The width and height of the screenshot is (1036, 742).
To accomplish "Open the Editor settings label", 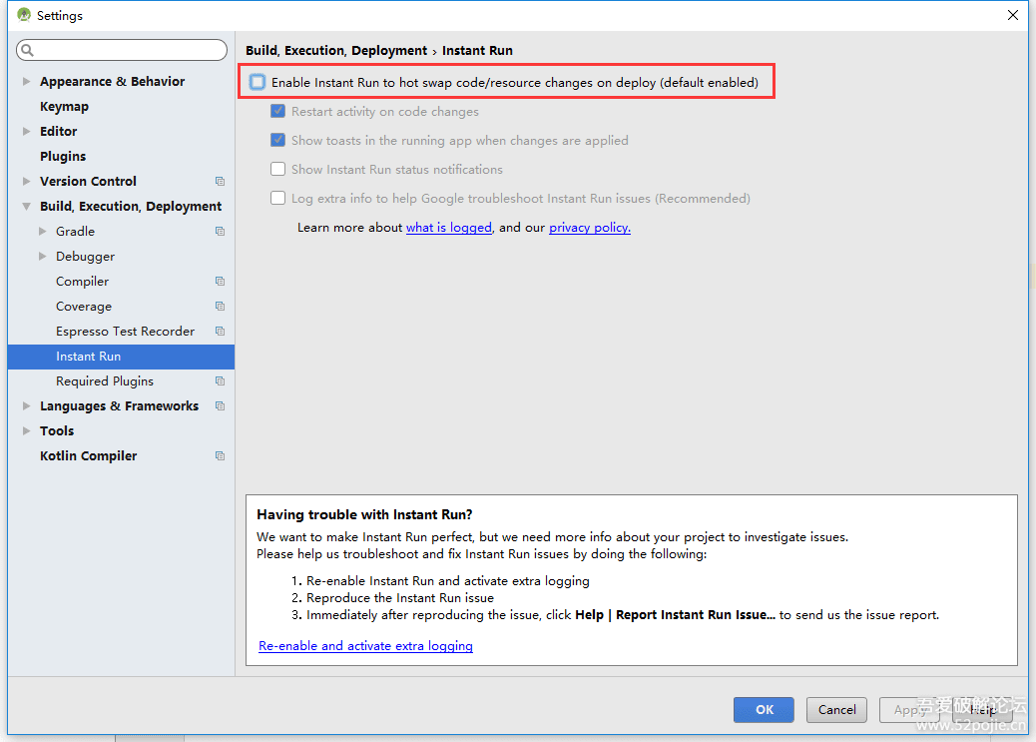I will [x=58, y=131].
